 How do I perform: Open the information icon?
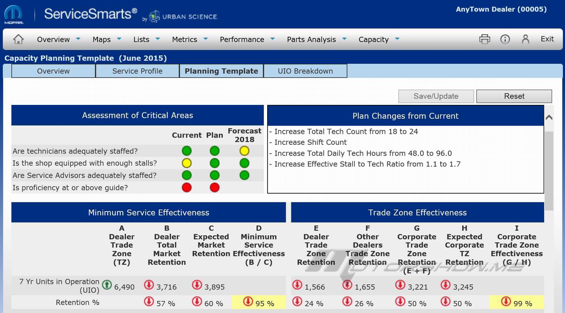505,39
